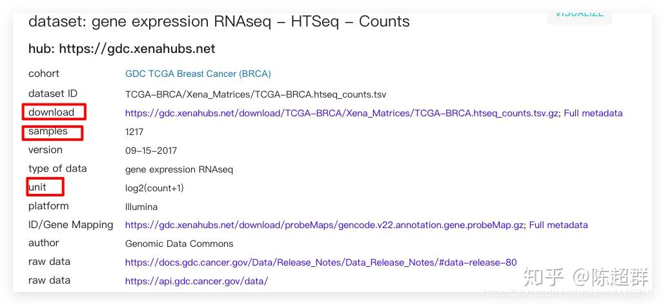Screen dimensions: 665x305
Task: Click the dataset title heading
Action: (219, 22)
